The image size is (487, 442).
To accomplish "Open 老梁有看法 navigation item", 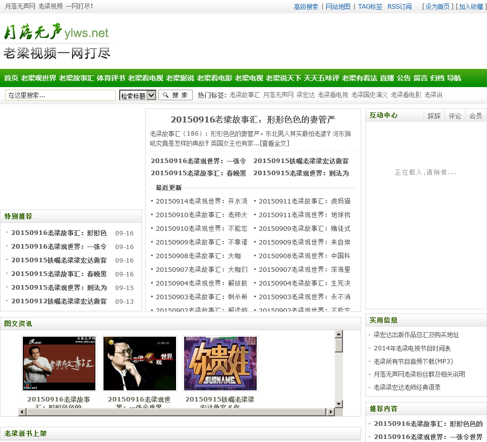I will [x=359, y=78].
